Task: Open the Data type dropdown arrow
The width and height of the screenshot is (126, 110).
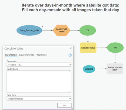Action: pyautogui.click(x=70, y=99)
